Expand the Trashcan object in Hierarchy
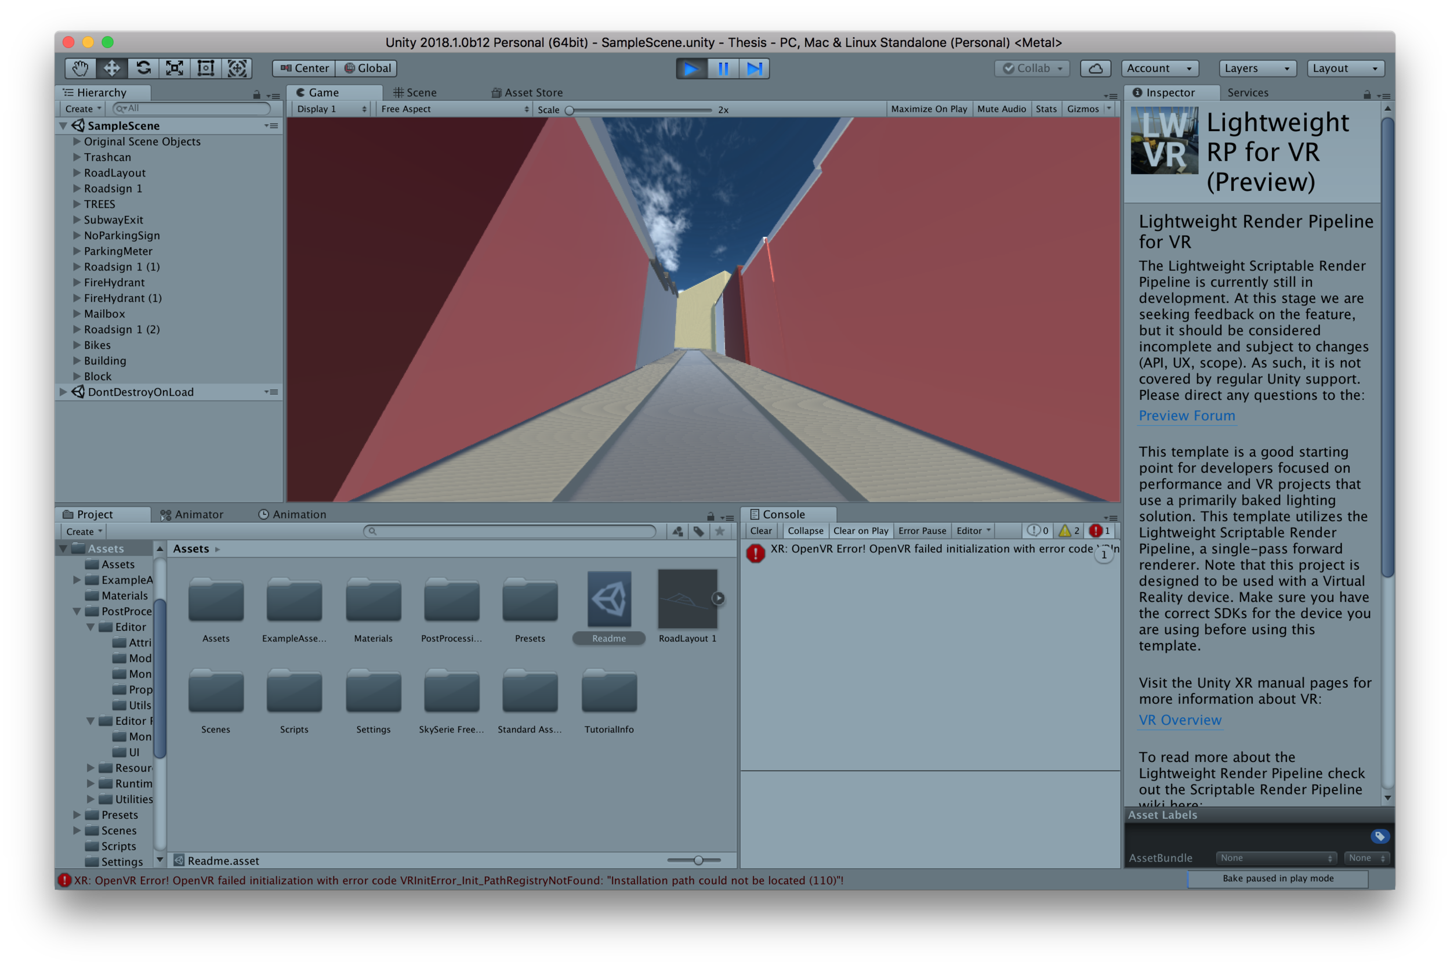Image resolution: width=1450 pixels, height=968 pixels. coord(77,157)
